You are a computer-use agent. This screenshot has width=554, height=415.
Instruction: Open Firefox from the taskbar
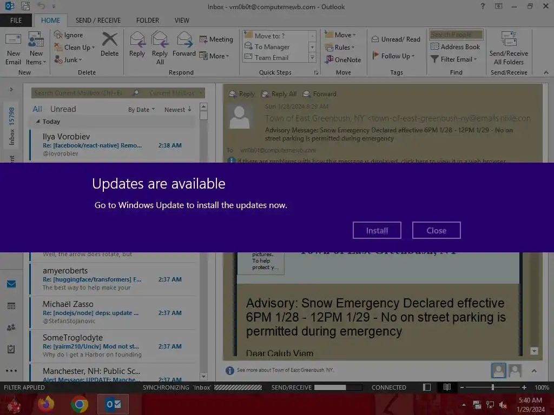[46, 404]
